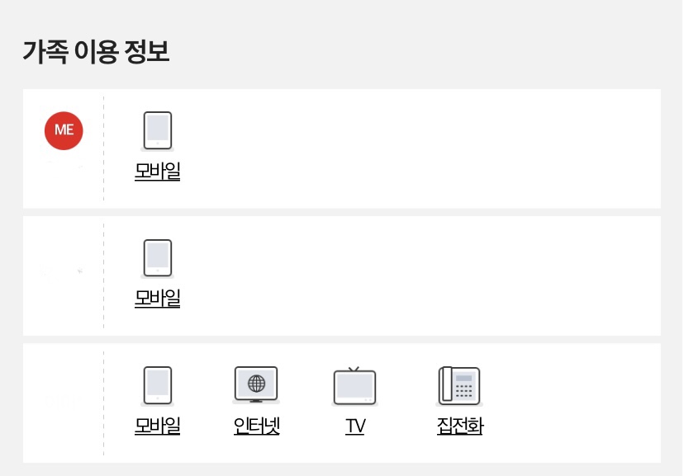Click the 가족 이용 정보 heading

click(x=96, y=53)
